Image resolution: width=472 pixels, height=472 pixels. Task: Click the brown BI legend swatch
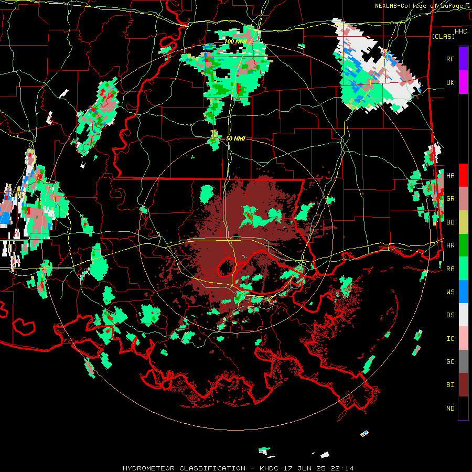(463, 385)
